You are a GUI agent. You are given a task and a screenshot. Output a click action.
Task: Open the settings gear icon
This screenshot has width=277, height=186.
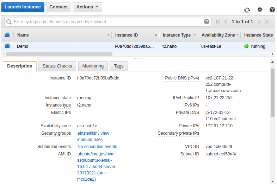(x=260, y=9)
